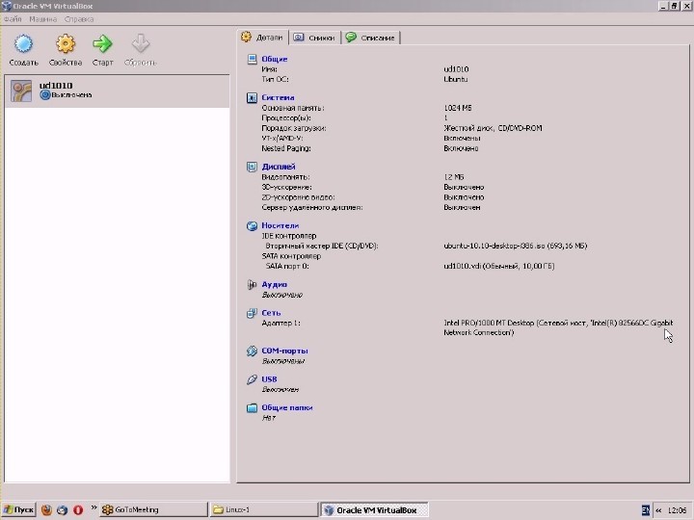Launch Opera from quick launch
The width and height of the screenshot is (694, 520).
pyautogui.click(x=78, y=509)
